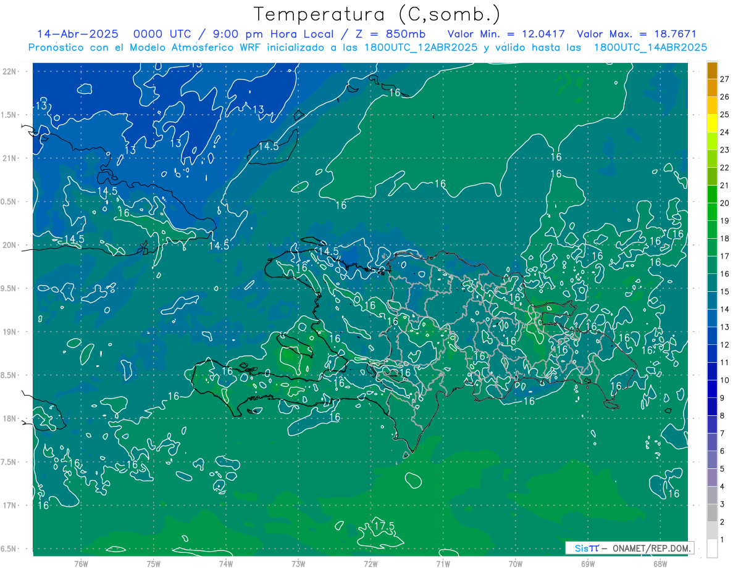
Task: Click legend value '2' on color scale
Action: (722, 522)
